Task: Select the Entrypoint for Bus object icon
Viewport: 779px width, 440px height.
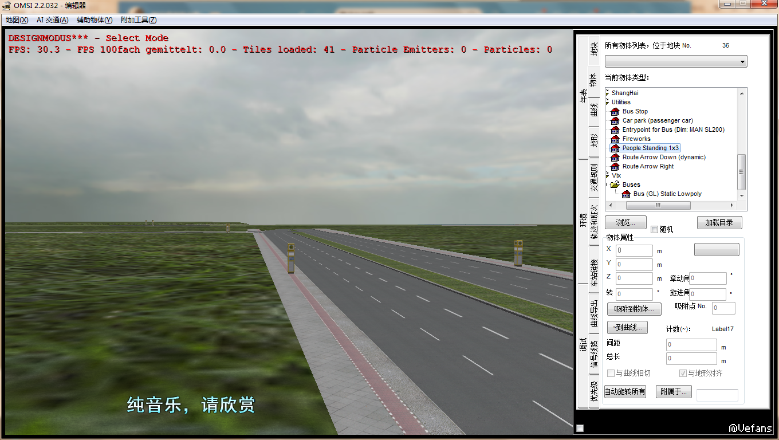Action: tap(615, 129)
